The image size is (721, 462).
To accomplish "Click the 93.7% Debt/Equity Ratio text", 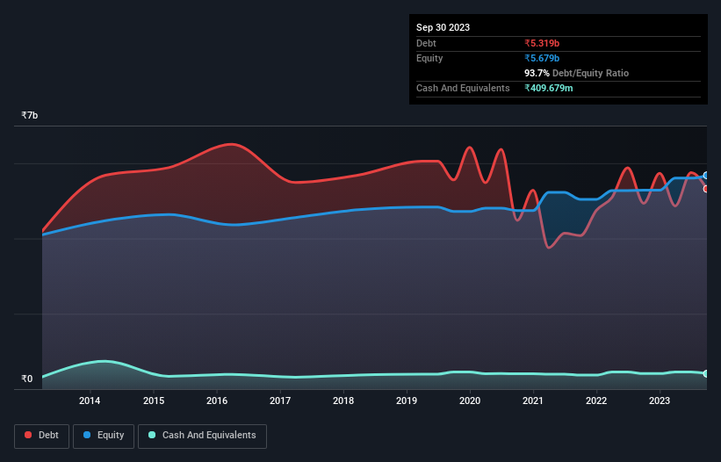I will click(576, 73).
